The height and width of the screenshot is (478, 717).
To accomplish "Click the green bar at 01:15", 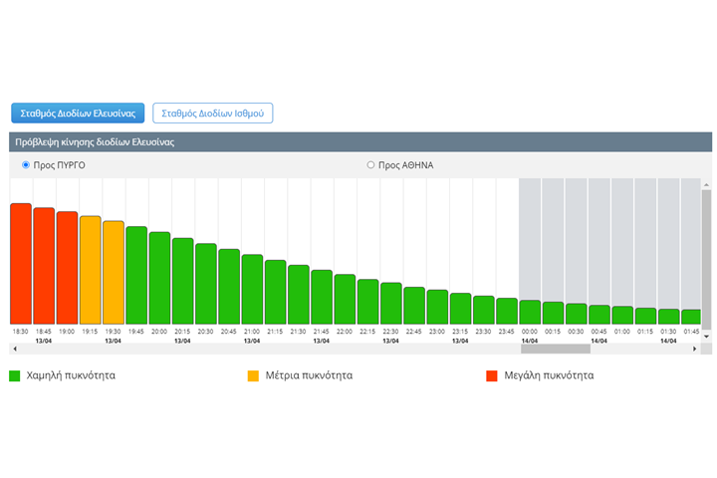I will [646, 317].
